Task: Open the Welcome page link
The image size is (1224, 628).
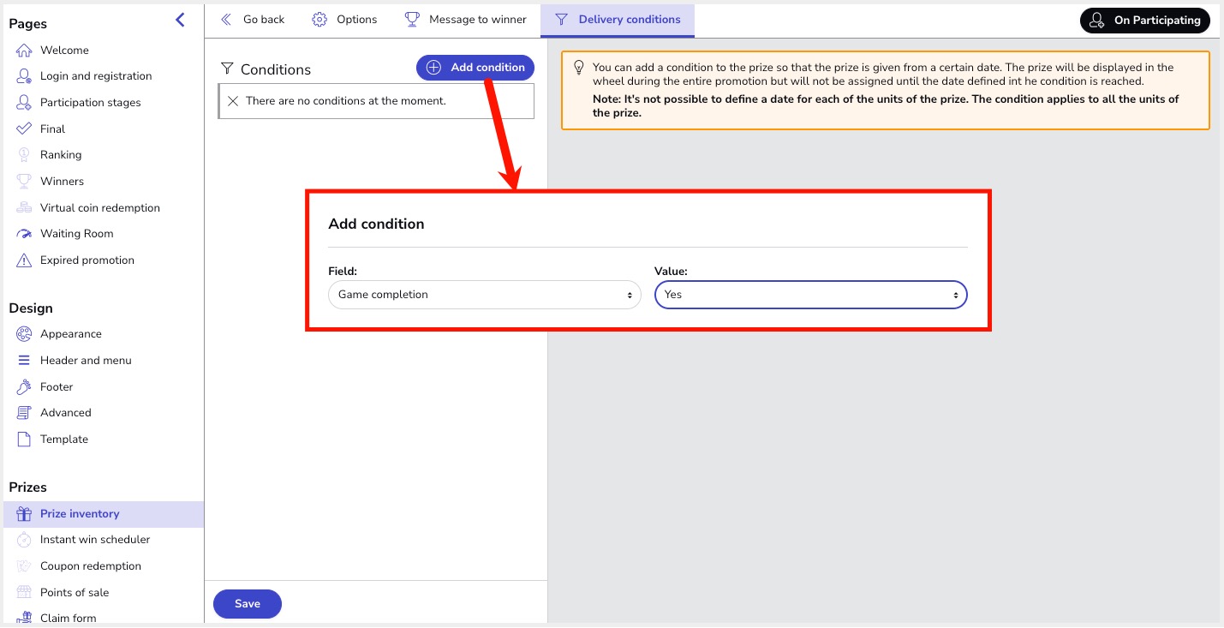Action: coord(64,51)
